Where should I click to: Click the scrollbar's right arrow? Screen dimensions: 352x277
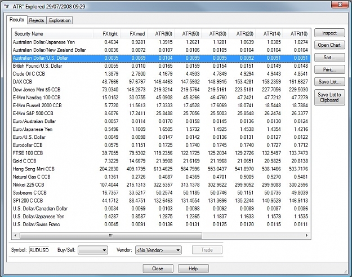point(306,235)
